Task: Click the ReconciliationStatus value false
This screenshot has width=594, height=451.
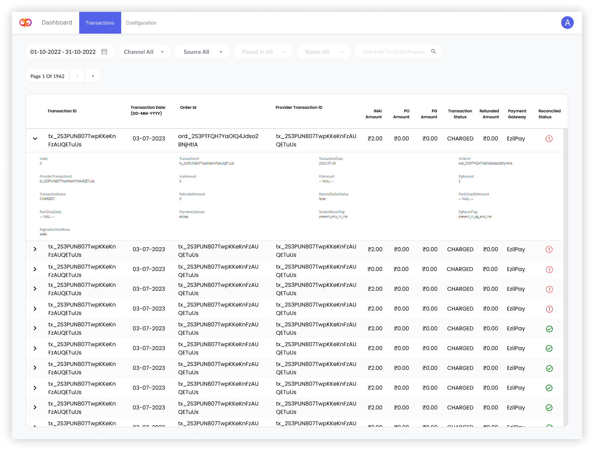Action: pos(322,199)
